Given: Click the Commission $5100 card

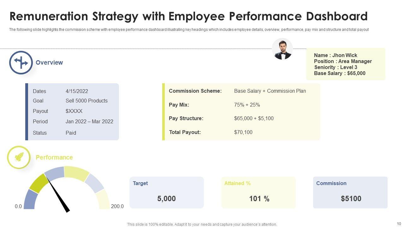Looking at the screenshot, I should [350, 192].
